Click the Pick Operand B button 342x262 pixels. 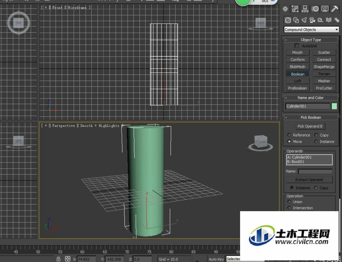coord(310,126)
